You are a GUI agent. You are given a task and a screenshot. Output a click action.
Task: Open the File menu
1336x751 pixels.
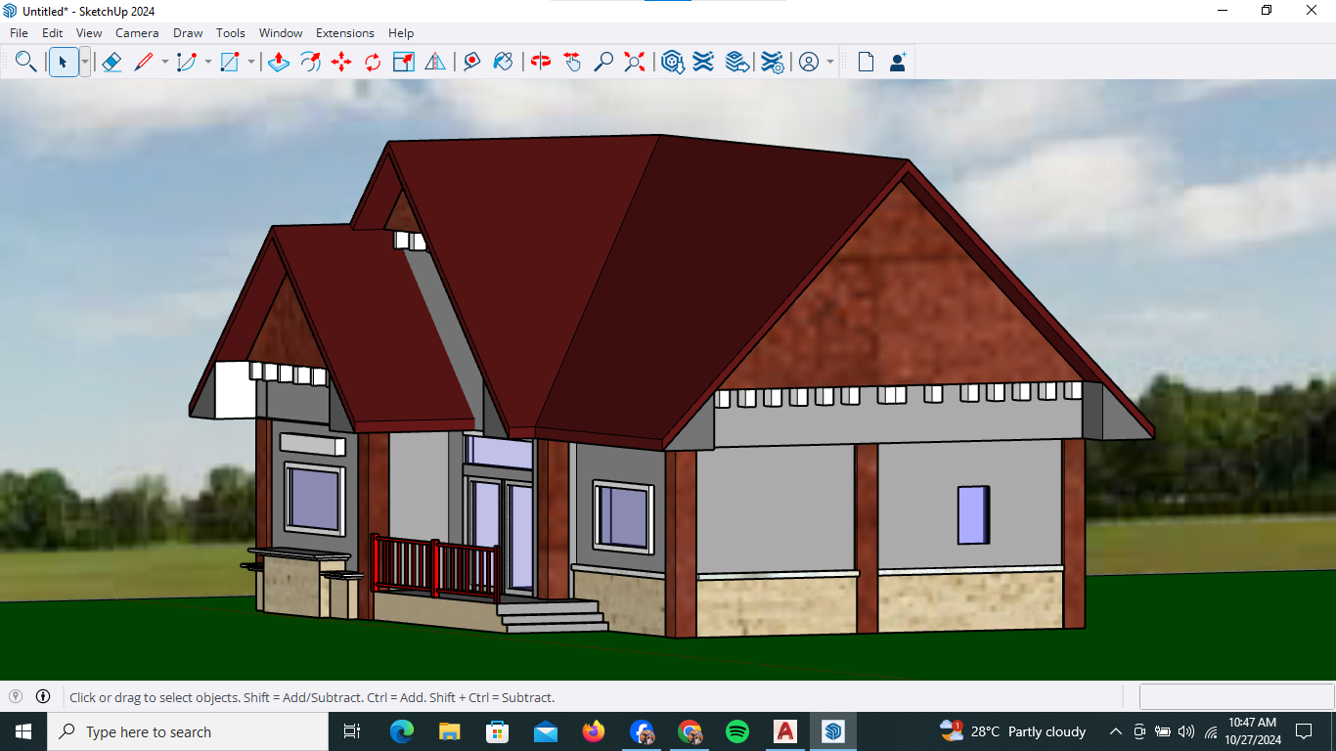(x=19, y=32)
